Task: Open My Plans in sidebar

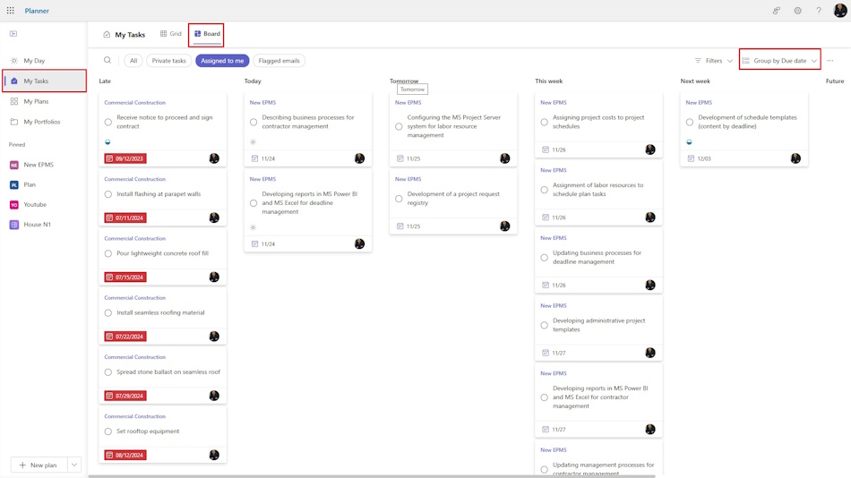Action: click(43, 101)
